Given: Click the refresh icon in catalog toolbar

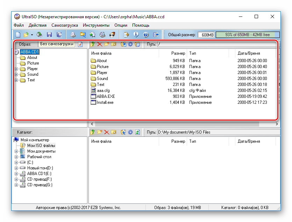Looking at the screenshot, I should 137,132.
